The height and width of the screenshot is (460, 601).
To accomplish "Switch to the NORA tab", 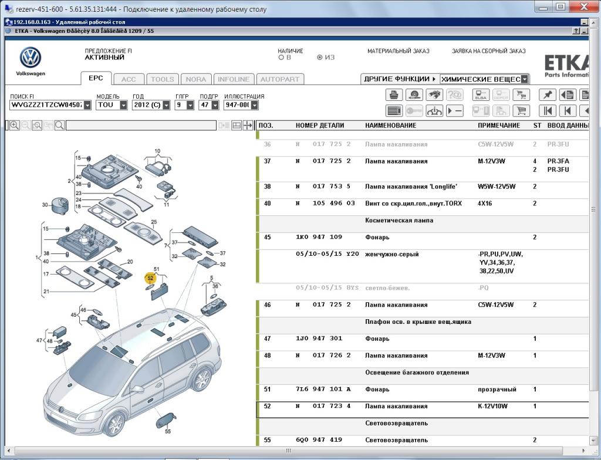I will 196,79.
